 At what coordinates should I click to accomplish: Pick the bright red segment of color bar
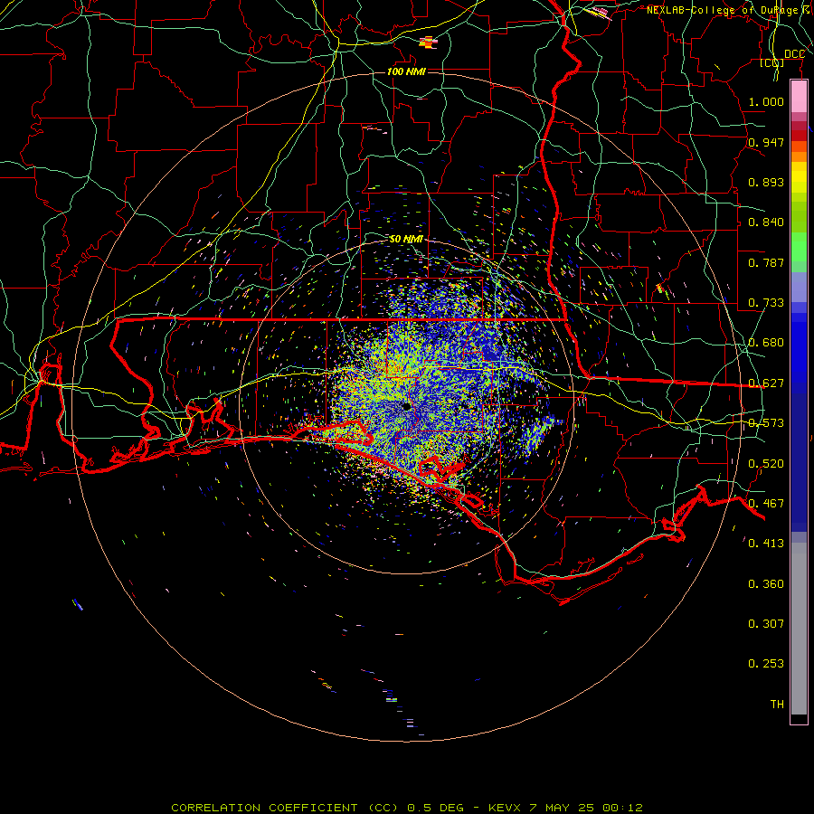pos(799,136)
